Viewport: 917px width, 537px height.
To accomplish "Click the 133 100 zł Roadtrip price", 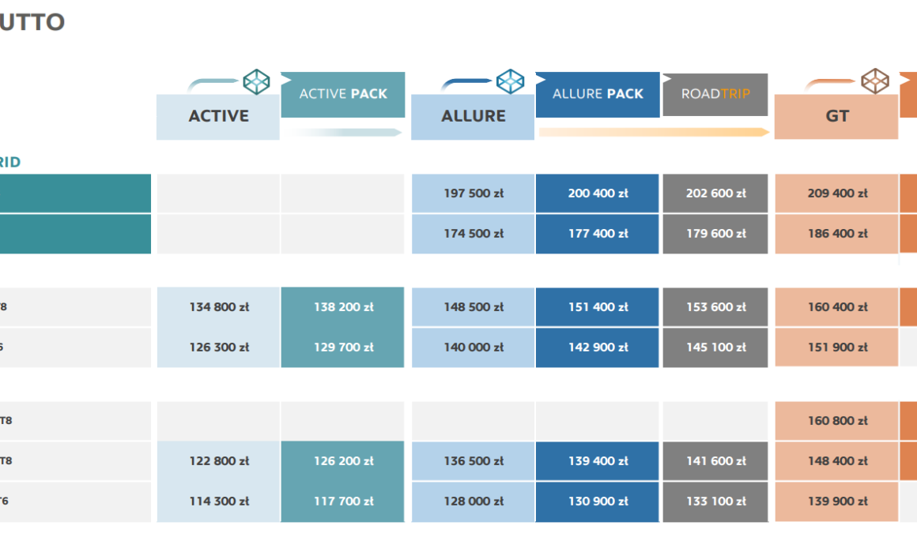I will point(715,502).
